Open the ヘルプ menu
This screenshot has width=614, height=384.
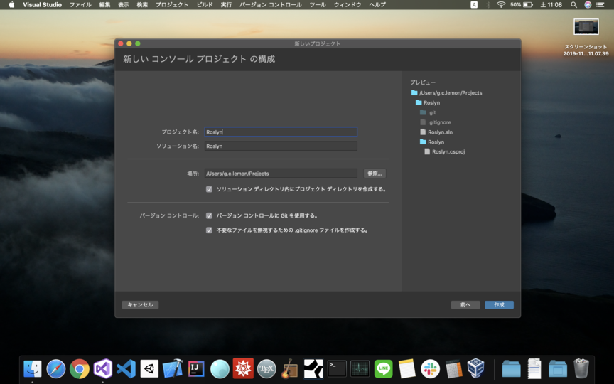tap(377, 5)
